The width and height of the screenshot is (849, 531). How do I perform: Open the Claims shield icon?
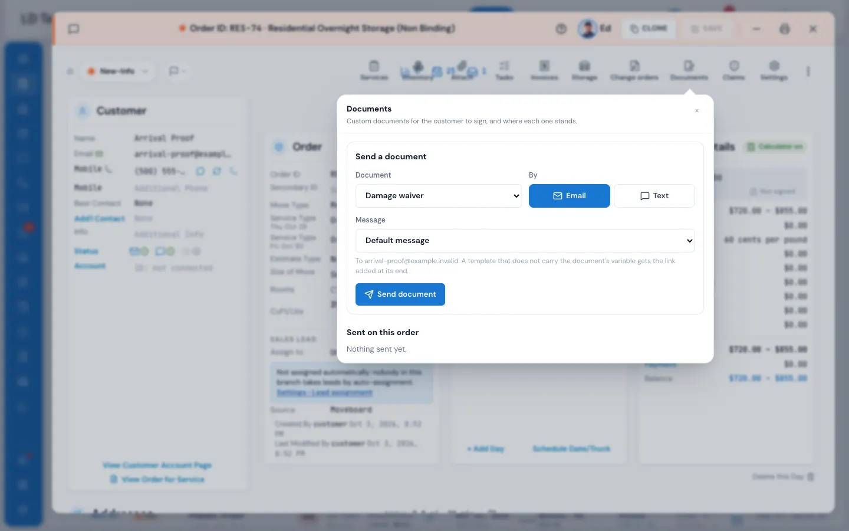tap(734, 70)
